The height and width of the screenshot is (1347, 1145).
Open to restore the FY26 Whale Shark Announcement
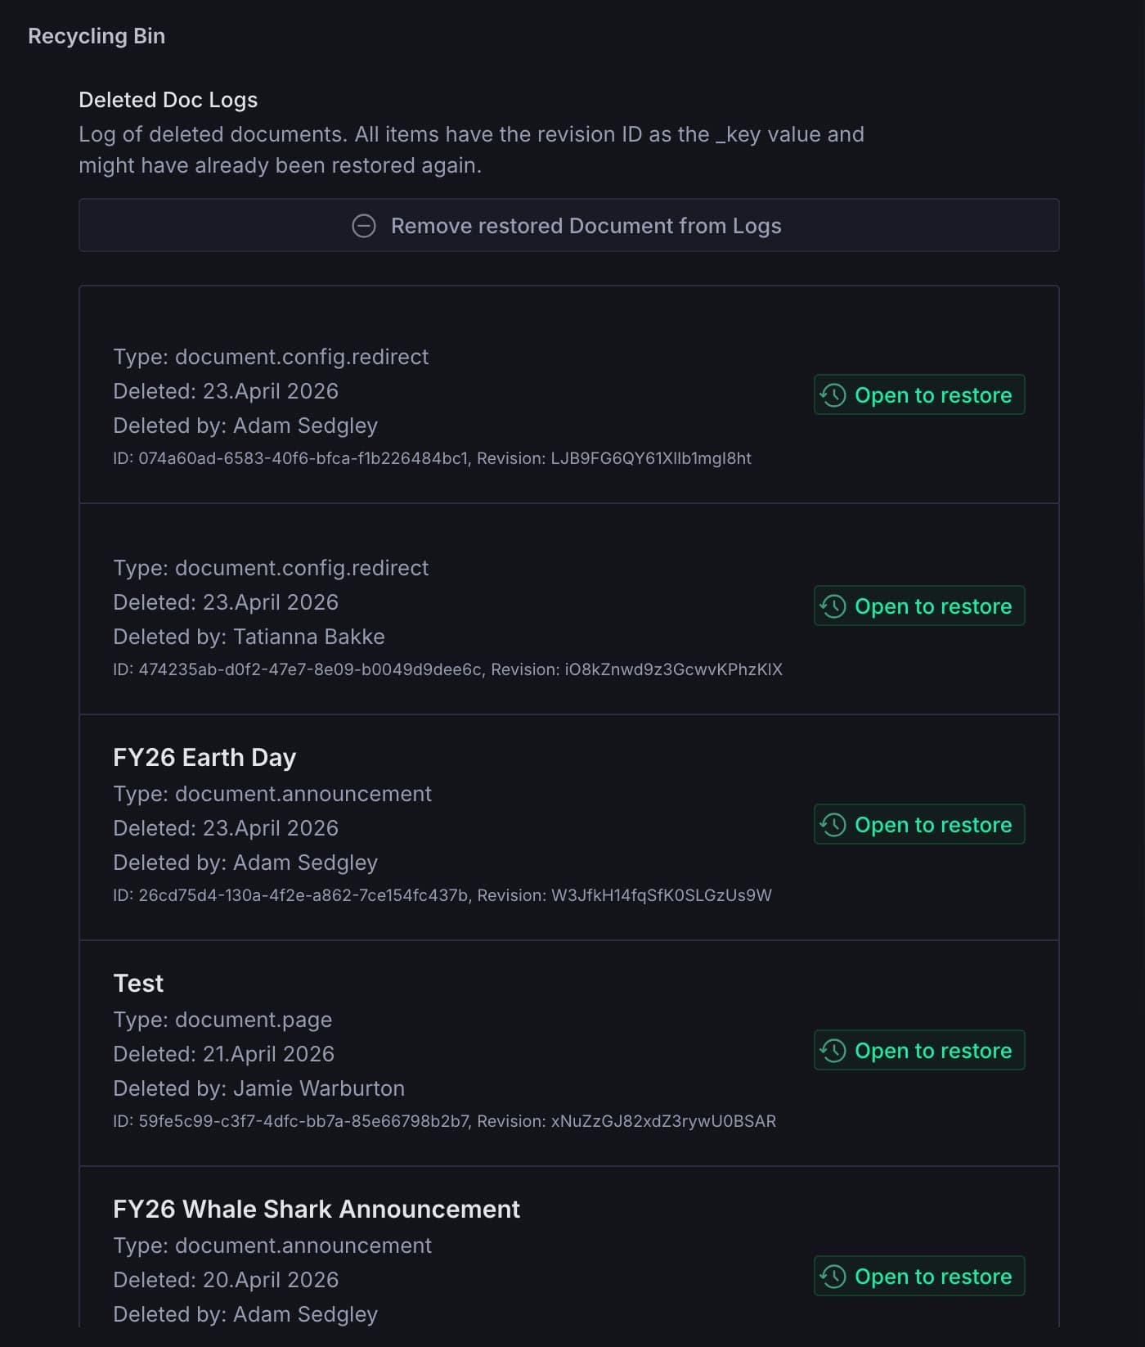pyautogui.click(x=918, y=1276)
